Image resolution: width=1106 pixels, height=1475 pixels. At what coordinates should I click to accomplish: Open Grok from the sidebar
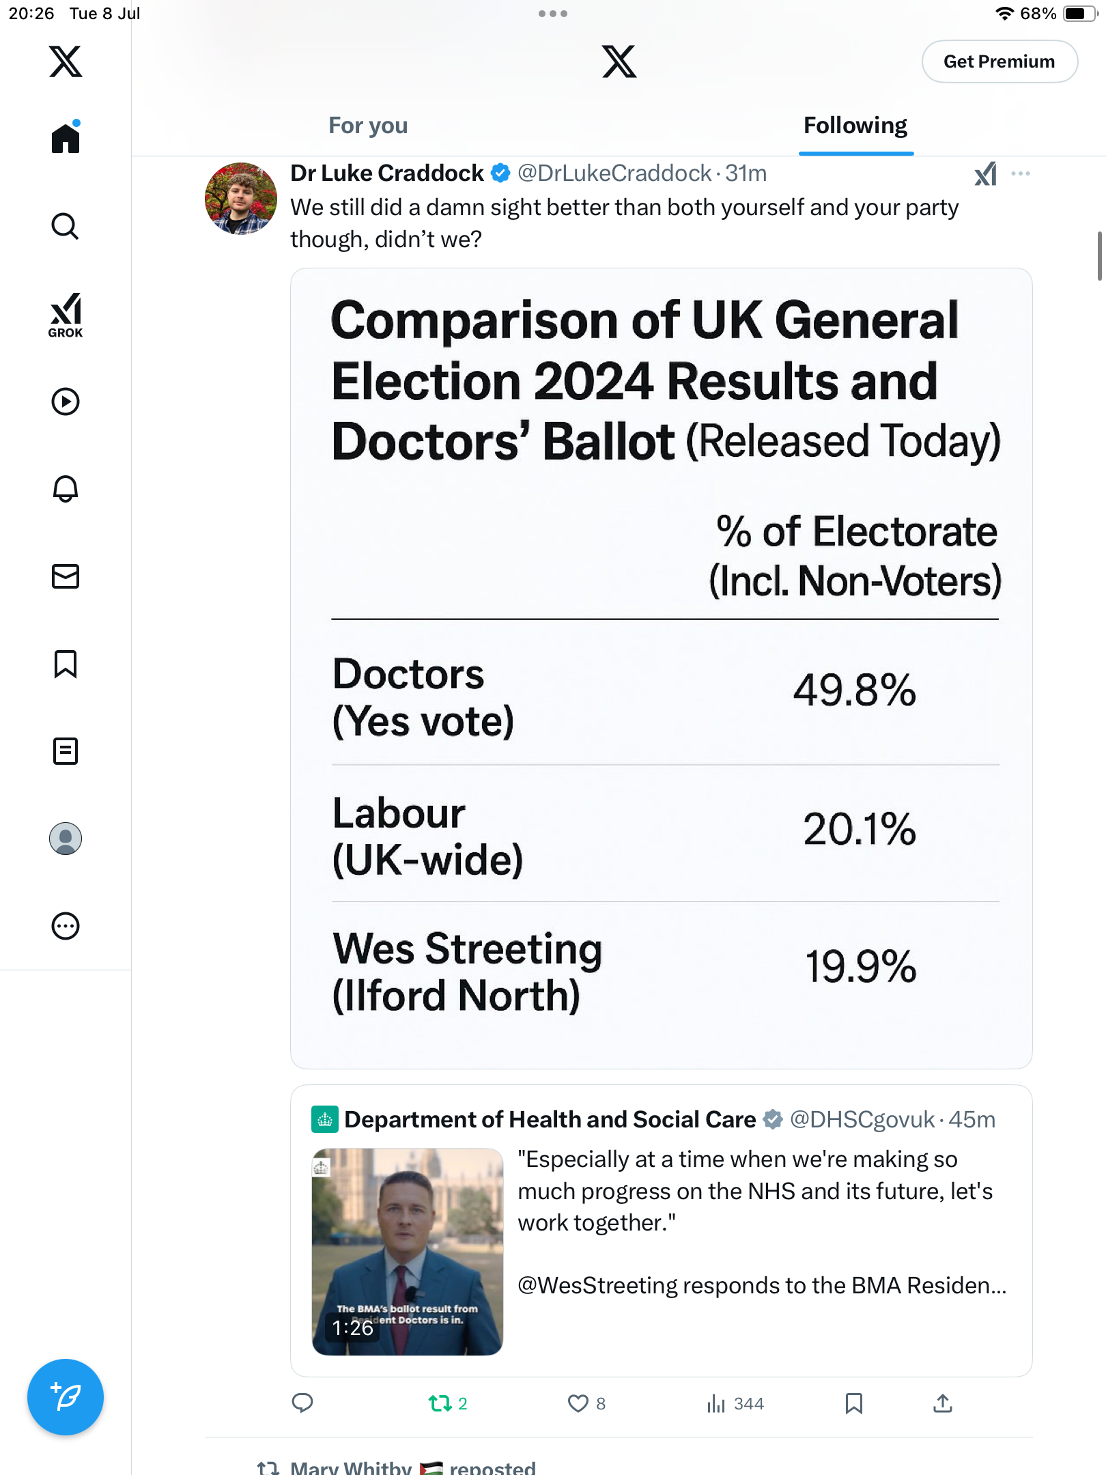66,315
